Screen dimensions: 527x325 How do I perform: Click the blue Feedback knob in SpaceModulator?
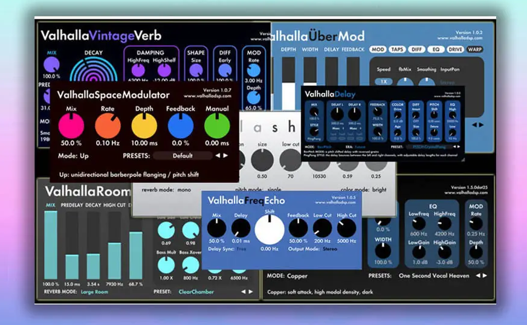pos(181,126)
